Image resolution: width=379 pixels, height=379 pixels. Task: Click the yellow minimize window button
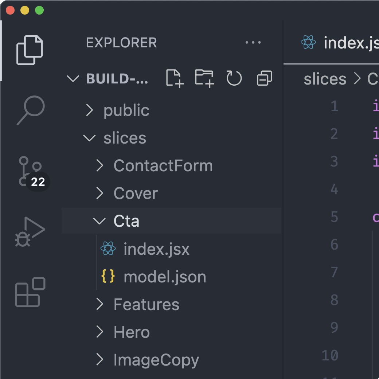point(25,11)
